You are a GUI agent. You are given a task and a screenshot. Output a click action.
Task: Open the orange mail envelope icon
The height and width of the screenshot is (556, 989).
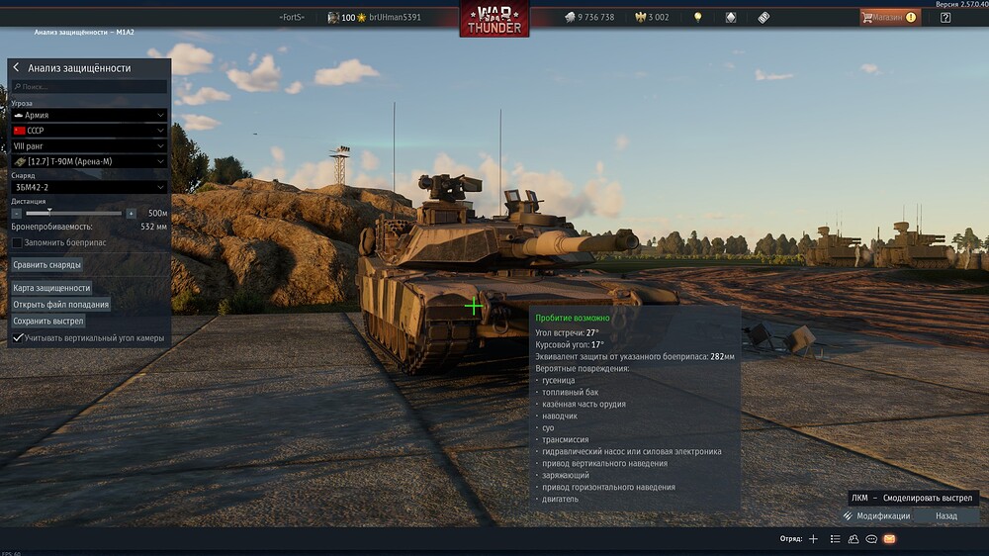[x=889, y=539]
